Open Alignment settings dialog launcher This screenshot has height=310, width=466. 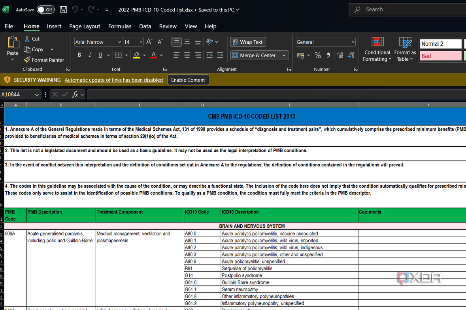[289, 69]
